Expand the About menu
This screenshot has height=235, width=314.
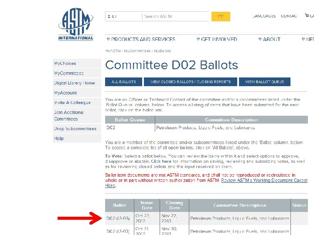[269, 39]
